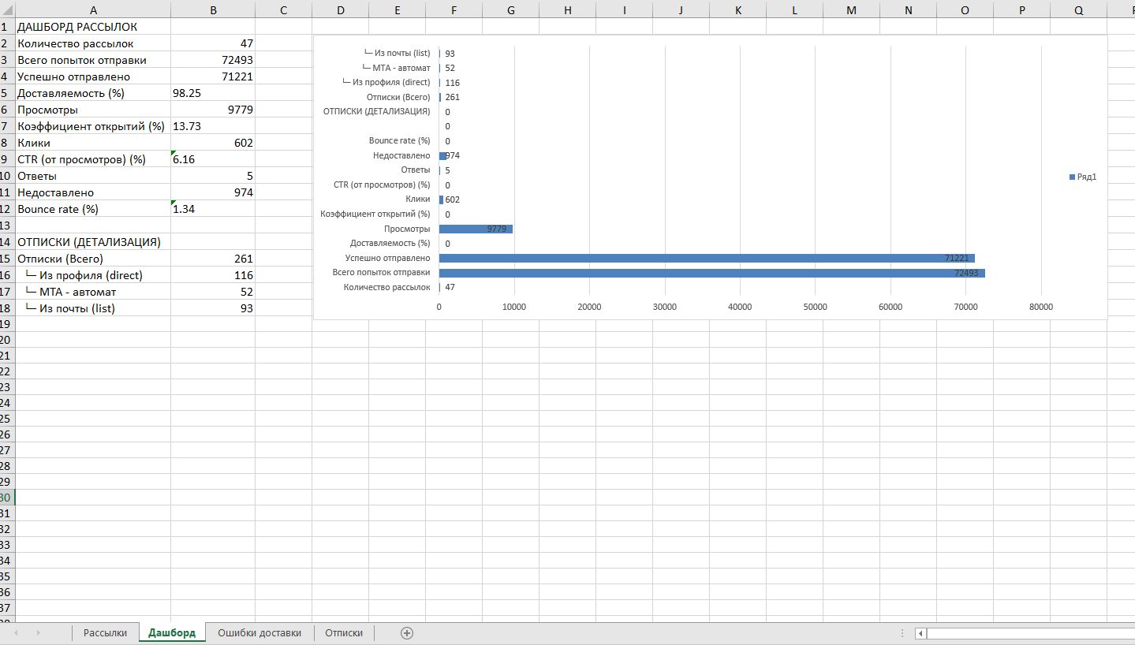Select column B header
Screen dimensions: 1135x645
pyautogui.click(x=213, y=9)
